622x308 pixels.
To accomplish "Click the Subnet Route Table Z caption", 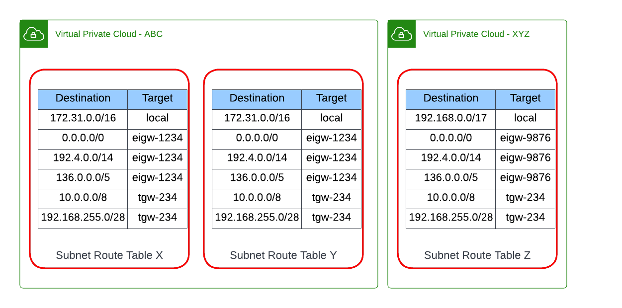I will [477, 255].
